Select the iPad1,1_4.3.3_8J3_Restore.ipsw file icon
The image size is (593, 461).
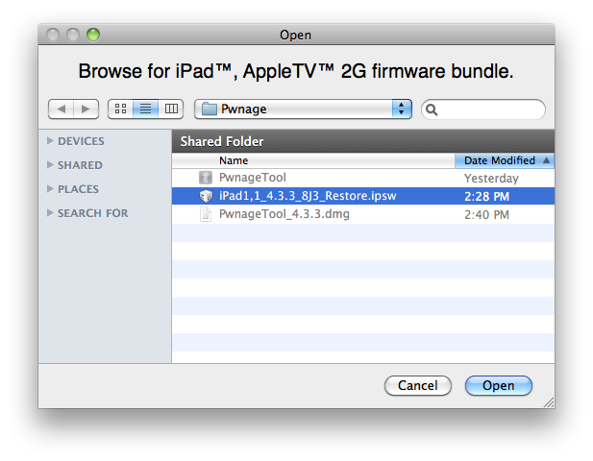[205, 196]
